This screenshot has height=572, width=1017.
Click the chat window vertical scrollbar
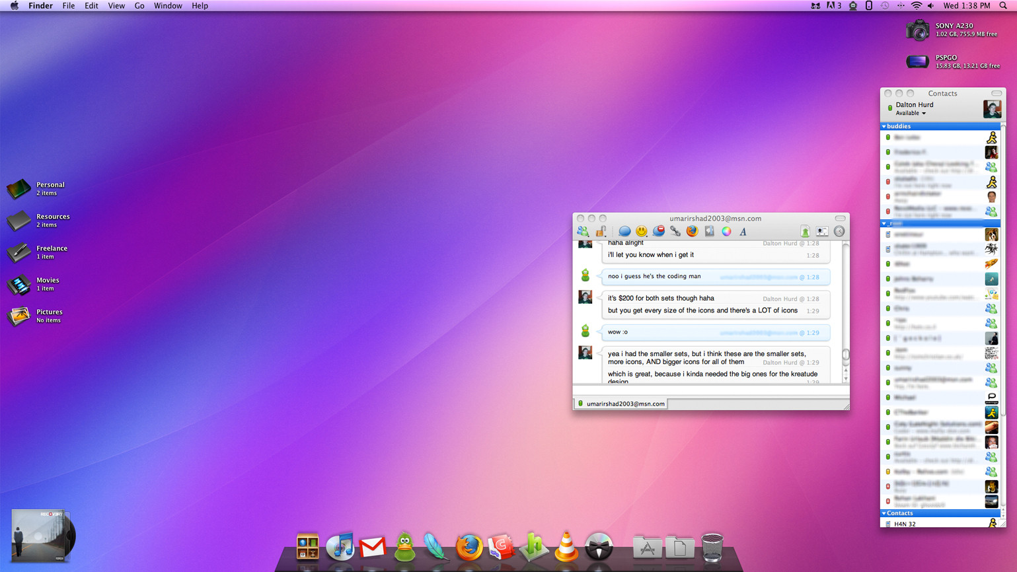click(845, 312)
